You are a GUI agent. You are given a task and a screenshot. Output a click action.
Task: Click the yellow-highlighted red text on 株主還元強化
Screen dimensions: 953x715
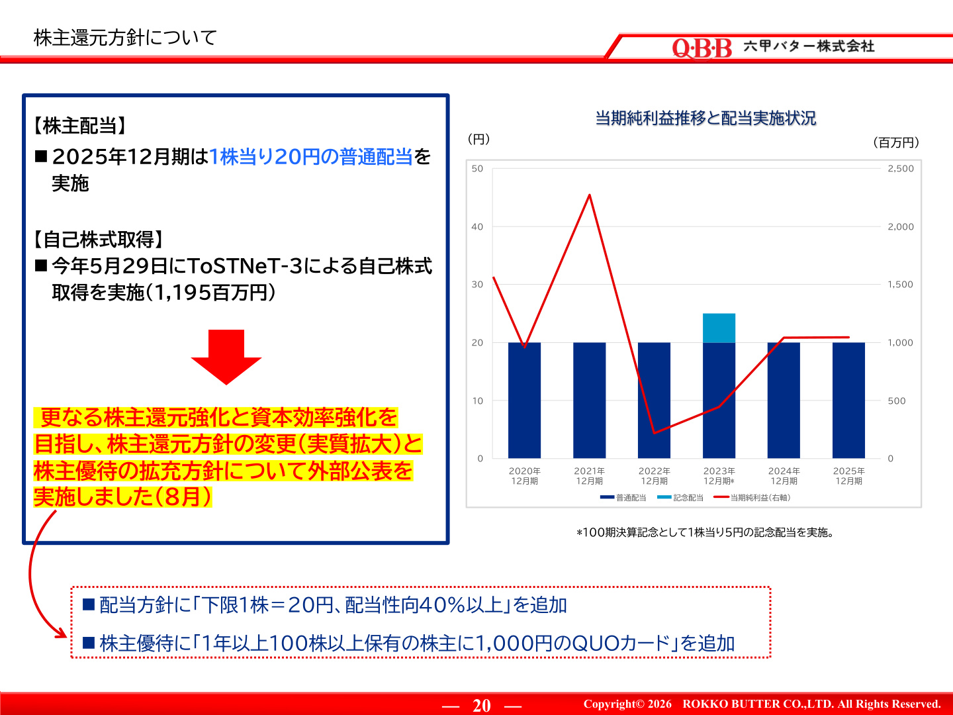coord(228,457)
